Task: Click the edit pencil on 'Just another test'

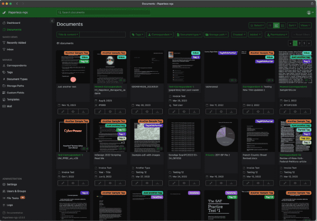Action: coord(63,111)
